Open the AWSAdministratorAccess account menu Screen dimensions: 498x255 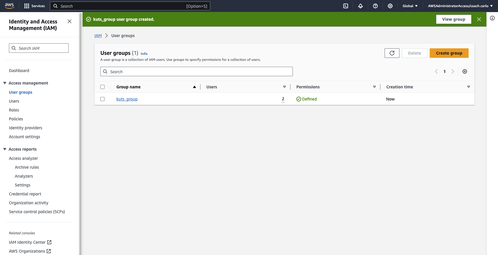tap(460, 6)
